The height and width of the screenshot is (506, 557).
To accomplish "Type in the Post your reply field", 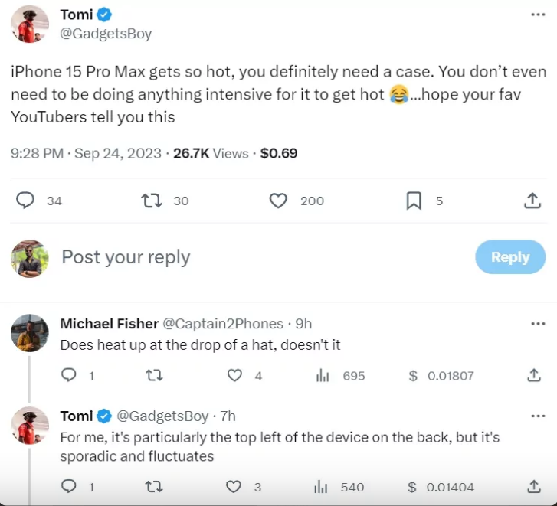I will coord(230,257).
